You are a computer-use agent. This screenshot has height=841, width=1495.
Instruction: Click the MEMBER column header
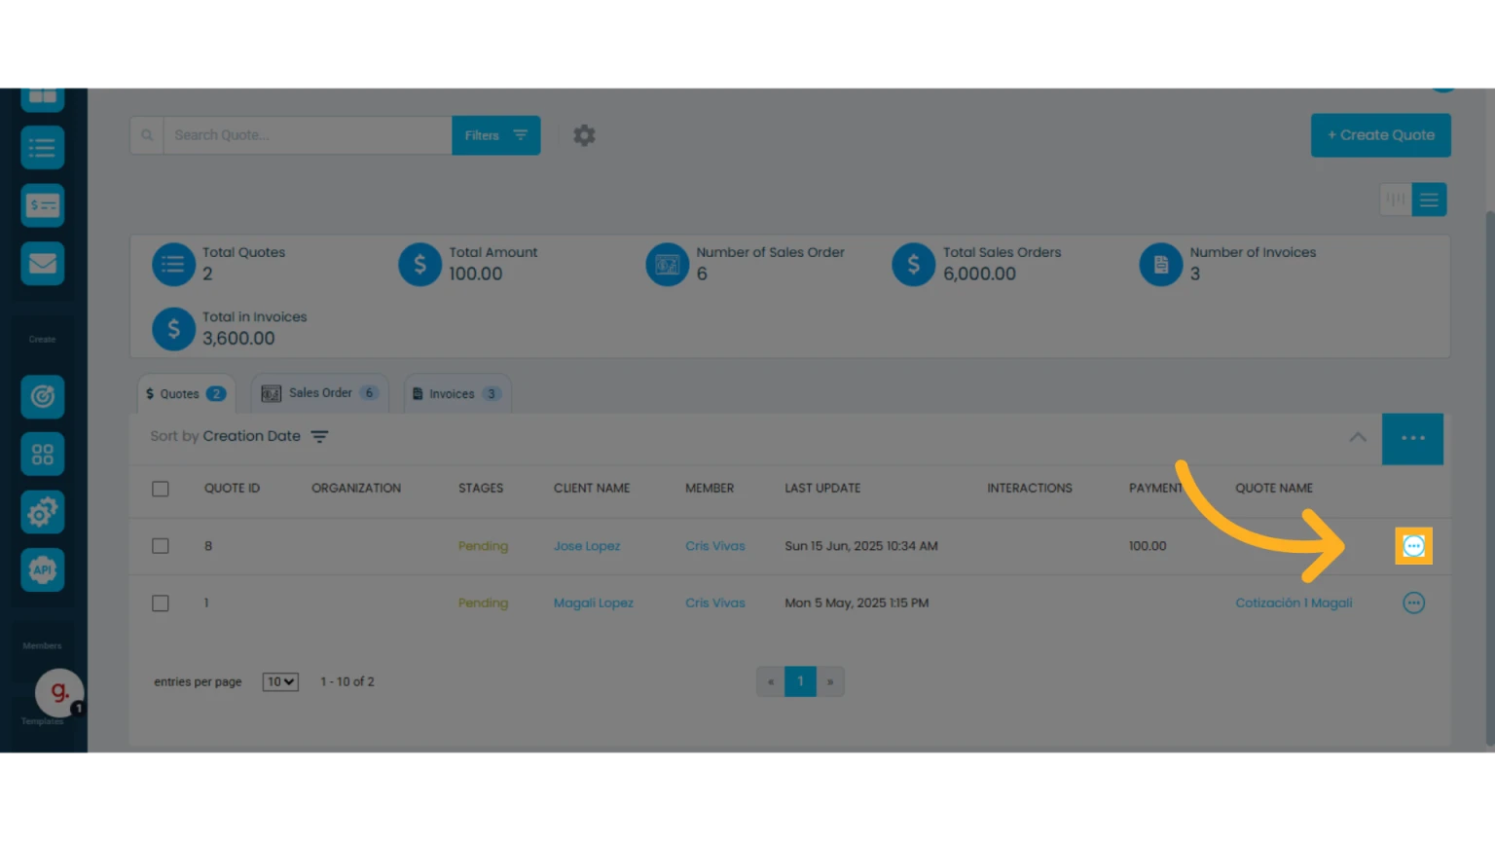click(x=710, y=489)
